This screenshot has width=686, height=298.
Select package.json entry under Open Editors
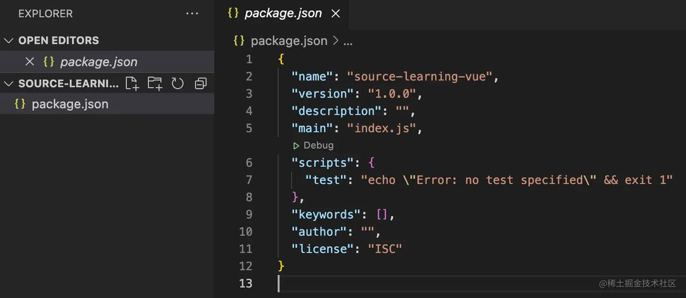point(99,61)
